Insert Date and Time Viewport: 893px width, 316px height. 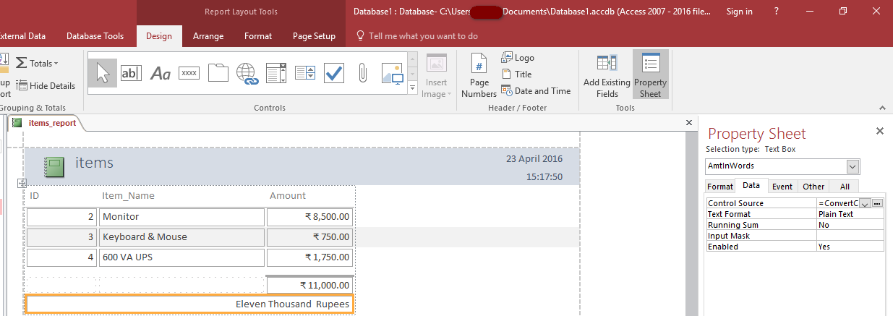coord(536,90)
